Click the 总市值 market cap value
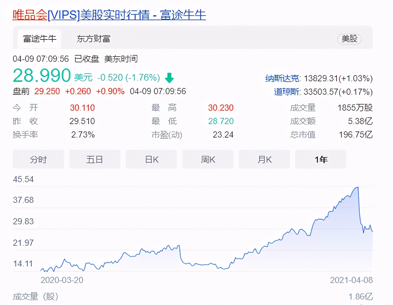 [x=355, y=134]
